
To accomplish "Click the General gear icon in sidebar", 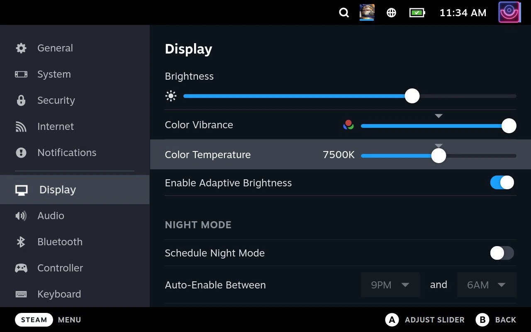I will pyautogui.click(x=21, y=48).
